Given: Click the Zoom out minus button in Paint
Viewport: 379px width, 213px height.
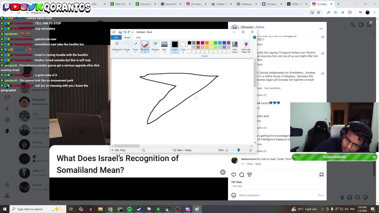Looking at the screenshot, I should [227, 150].
